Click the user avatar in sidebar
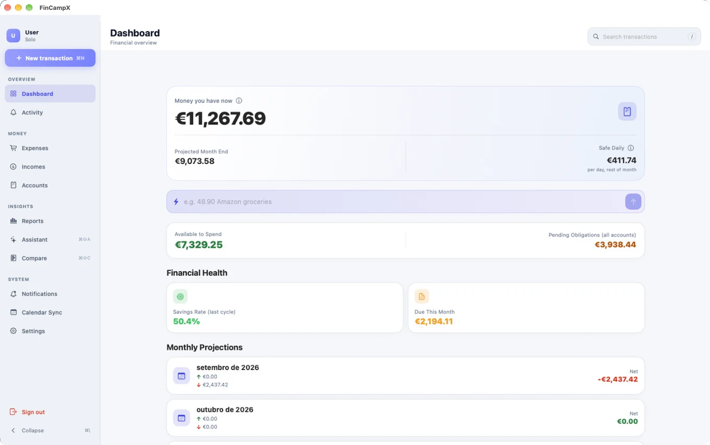Viewport: 710px width, 445px height. tap(13, 35)
